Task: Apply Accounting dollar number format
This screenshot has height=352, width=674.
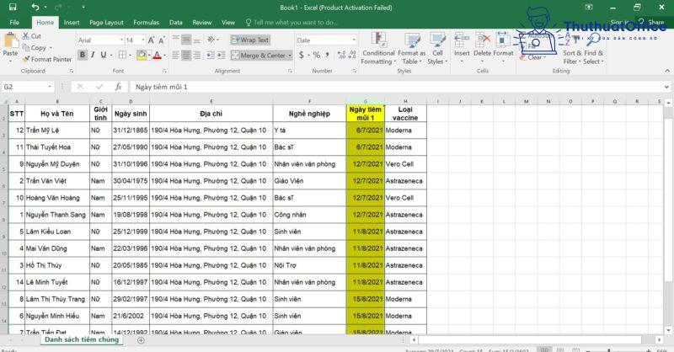Action: 301,55
